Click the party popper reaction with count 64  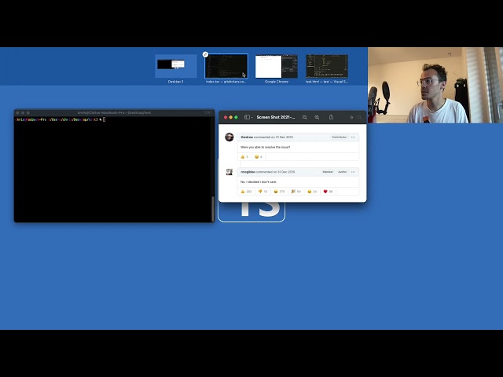296,192
